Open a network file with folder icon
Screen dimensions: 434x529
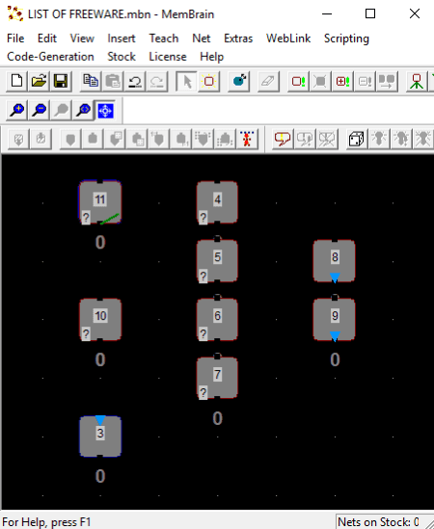39,81
